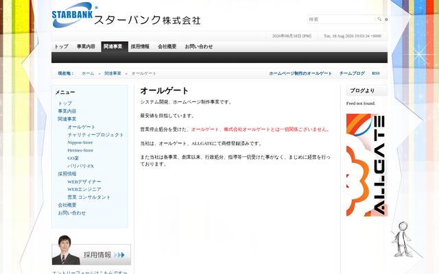
Task: Select オールゲート in the sidebar menu
Action: click(82, 127)
